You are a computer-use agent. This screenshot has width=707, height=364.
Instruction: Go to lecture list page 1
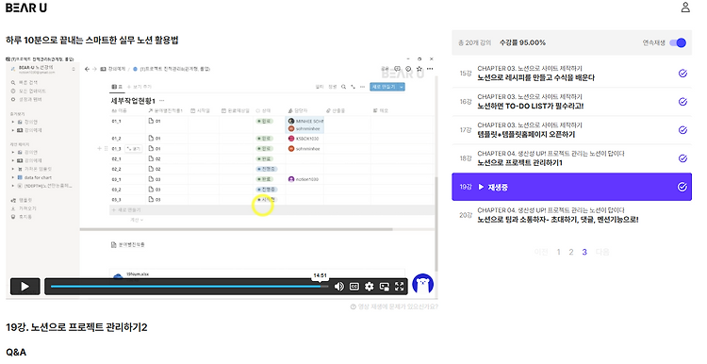[x=558, y=252]
